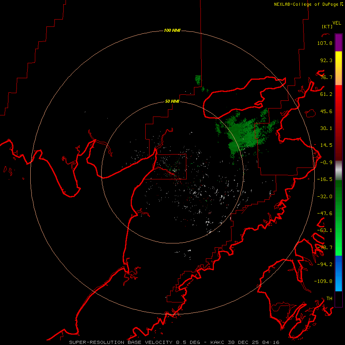Select the 14.5 scale value

pos(326,145)
